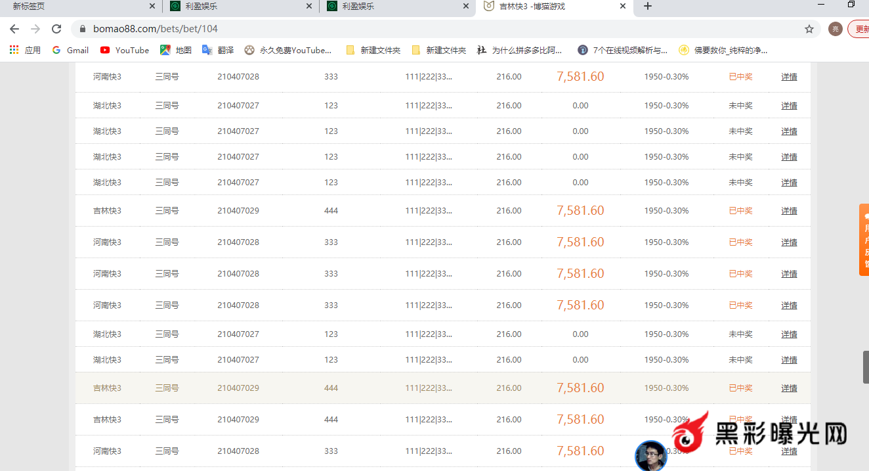
Task: Open the Google Maps 地图 bookmark
Action: [x=176, y=50]
